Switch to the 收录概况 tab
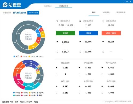The image size is (133, 104). 48,6
